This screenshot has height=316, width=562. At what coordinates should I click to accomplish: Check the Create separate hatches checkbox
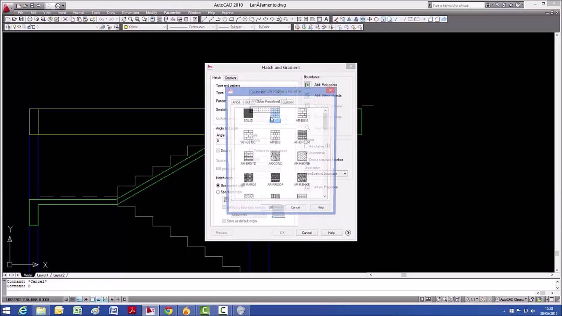(306, 160)
